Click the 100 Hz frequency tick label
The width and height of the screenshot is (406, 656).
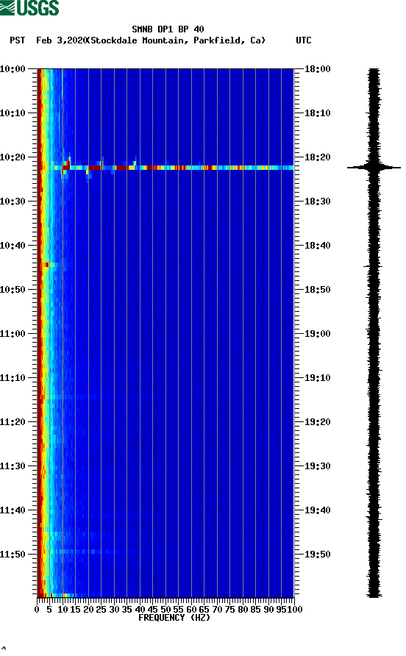coord(295,610)
